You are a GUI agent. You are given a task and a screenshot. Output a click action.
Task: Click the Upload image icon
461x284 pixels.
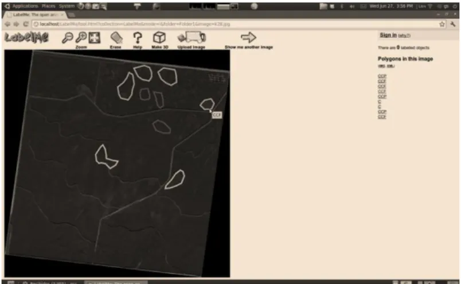click(x=192, y=37)
